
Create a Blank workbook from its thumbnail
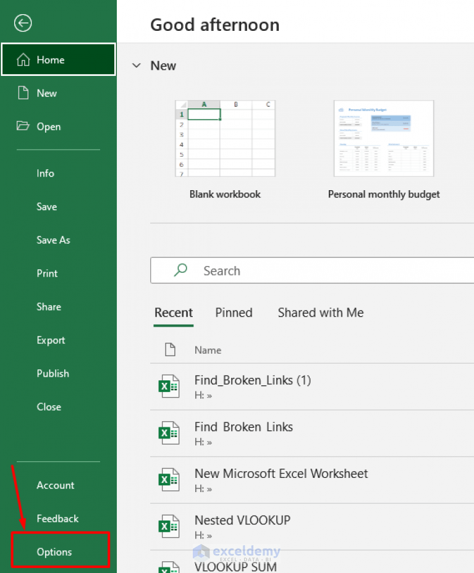coord(224,138)
